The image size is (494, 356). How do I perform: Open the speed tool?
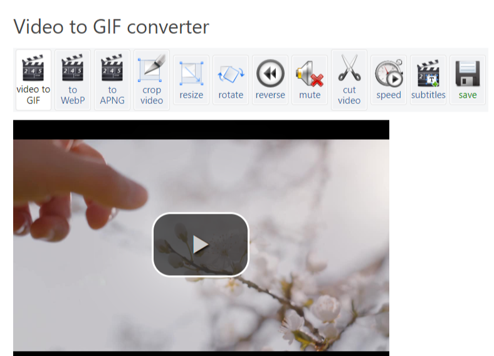click(389, 80)
